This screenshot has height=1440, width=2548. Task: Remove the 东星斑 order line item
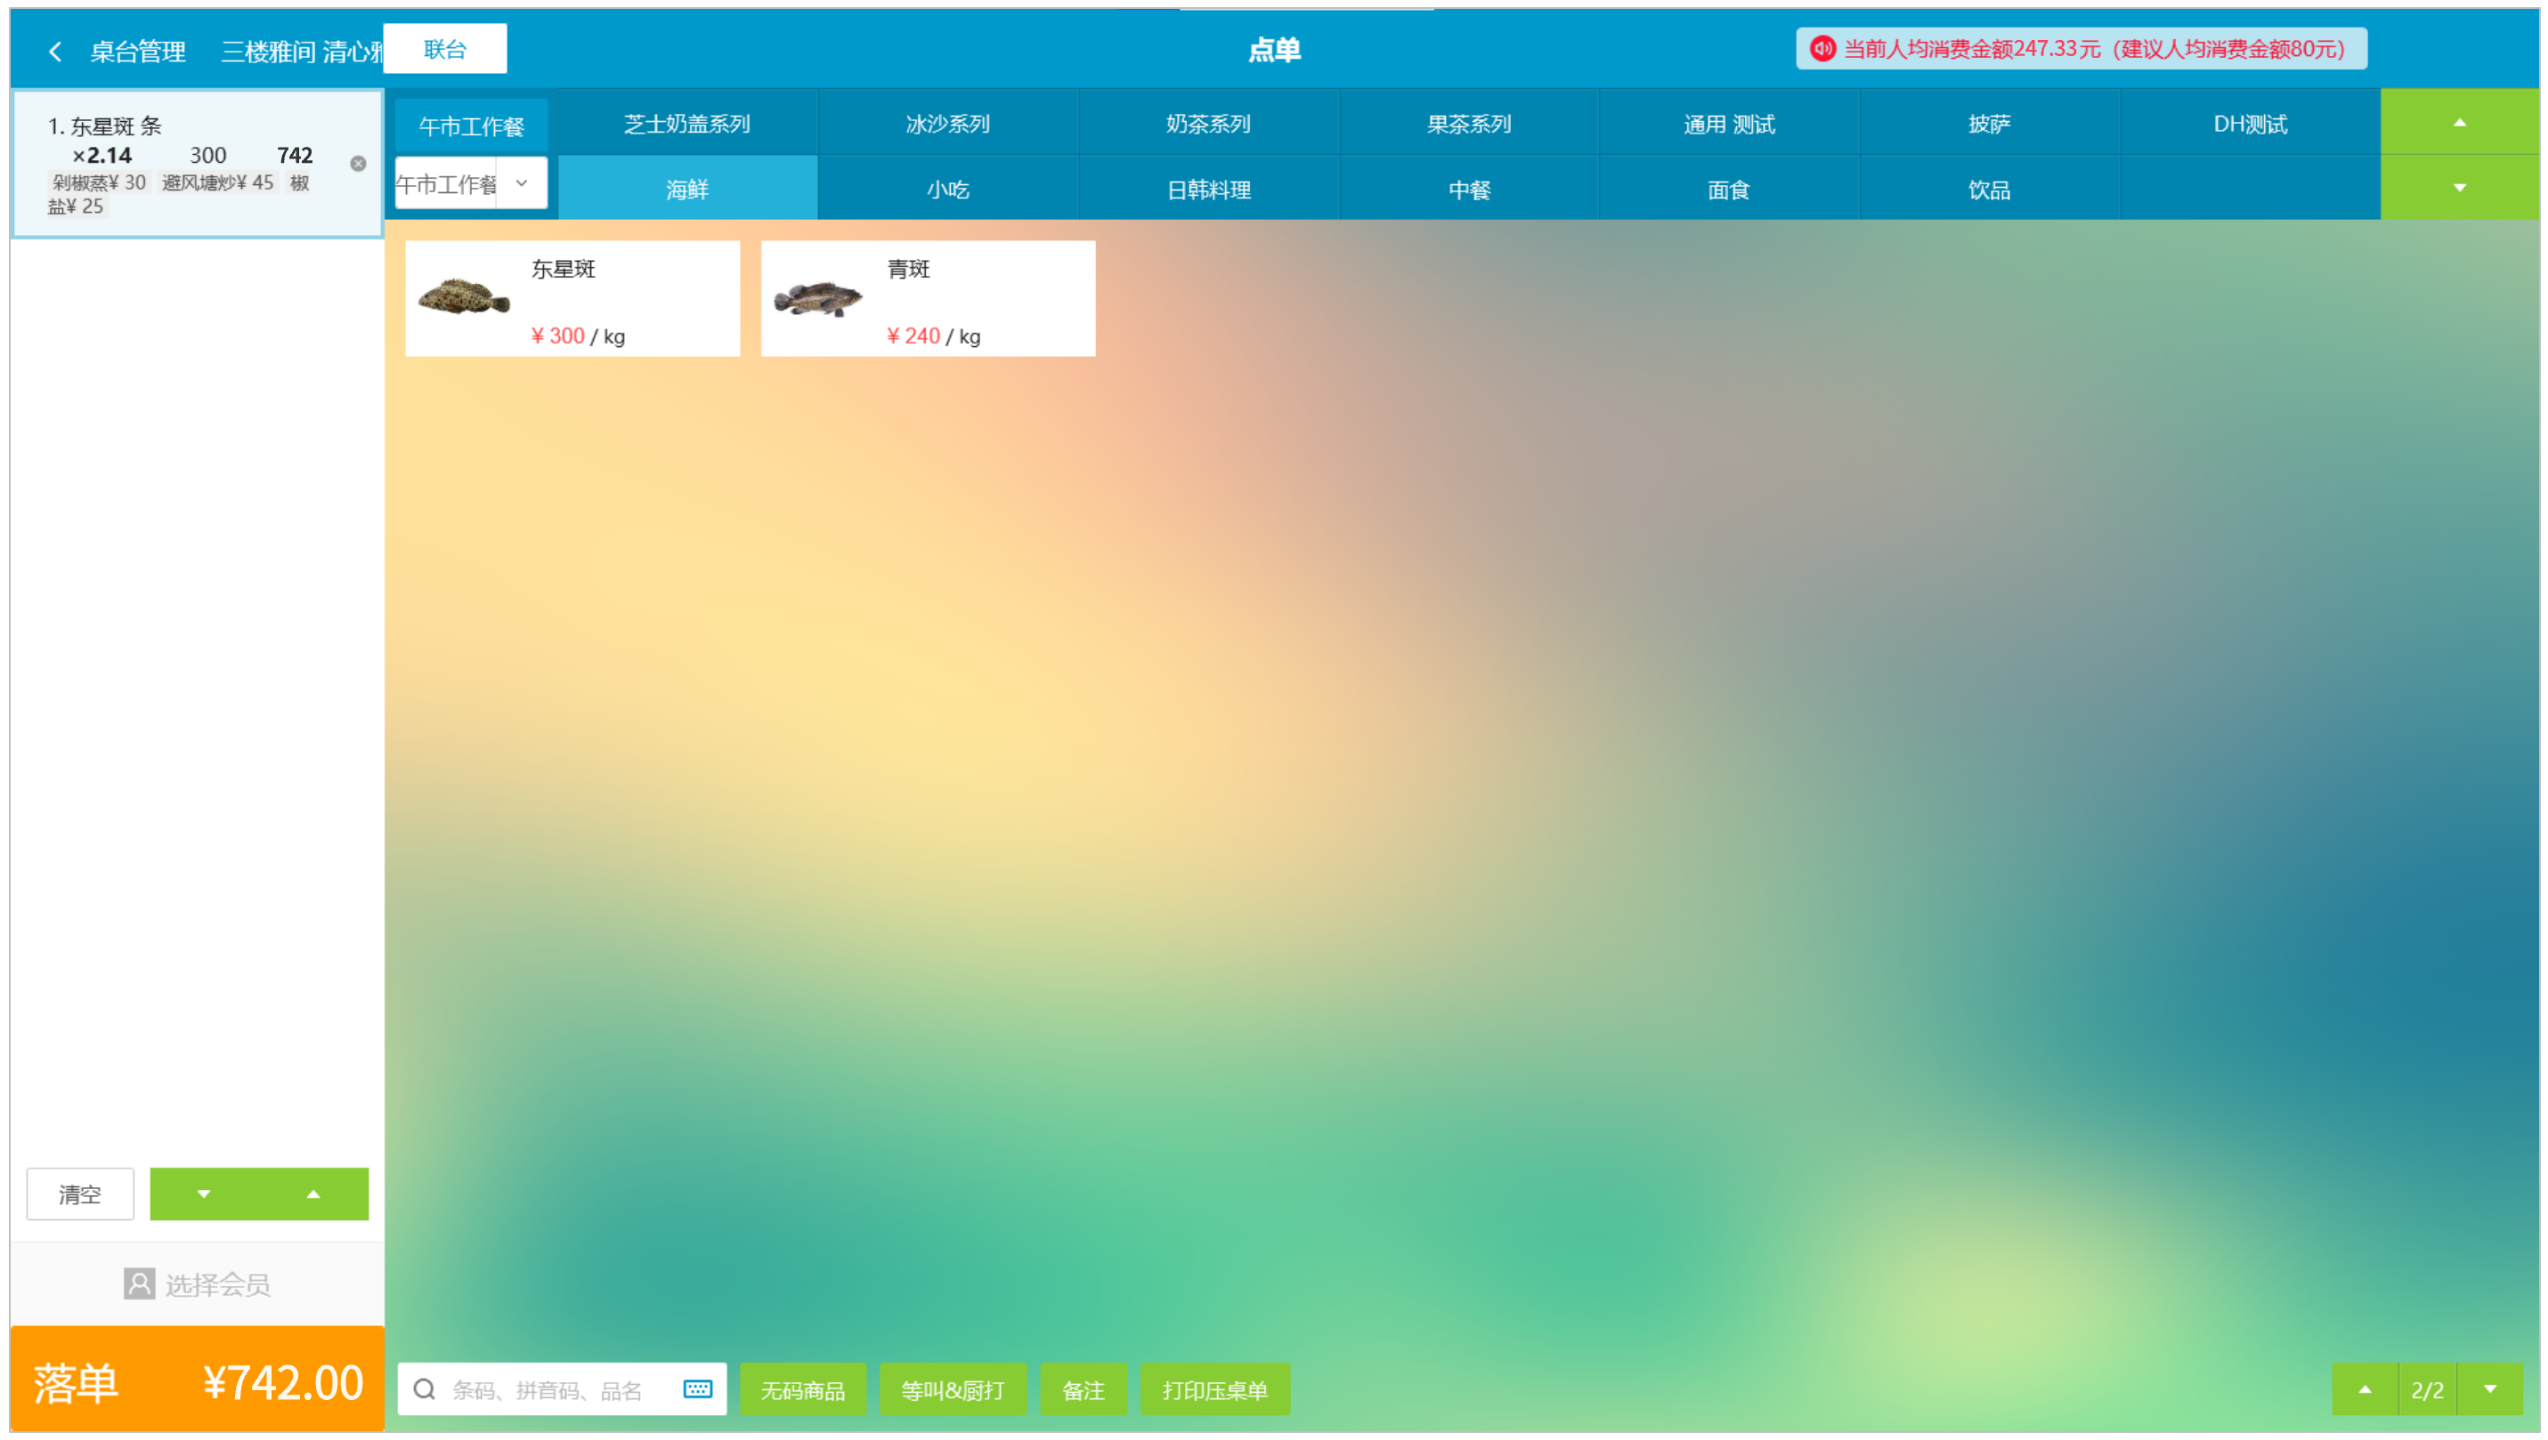pyautogui.click(x=358, y=164)
